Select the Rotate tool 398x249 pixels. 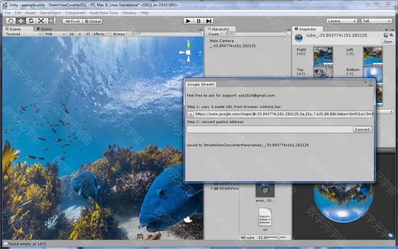(x=31, y=21)
